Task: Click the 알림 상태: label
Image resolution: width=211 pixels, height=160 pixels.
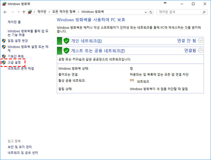Action: (x=65, y=89)
